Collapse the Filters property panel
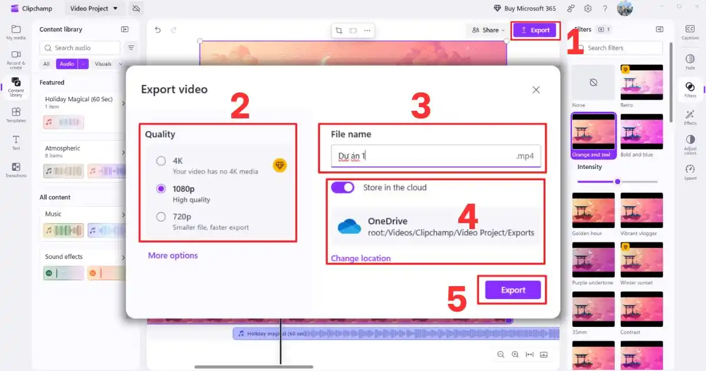 pyautogui.click(x=660, y=29)
